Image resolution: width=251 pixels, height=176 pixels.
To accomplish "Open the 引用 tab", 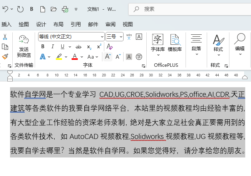I will (76, 24).
